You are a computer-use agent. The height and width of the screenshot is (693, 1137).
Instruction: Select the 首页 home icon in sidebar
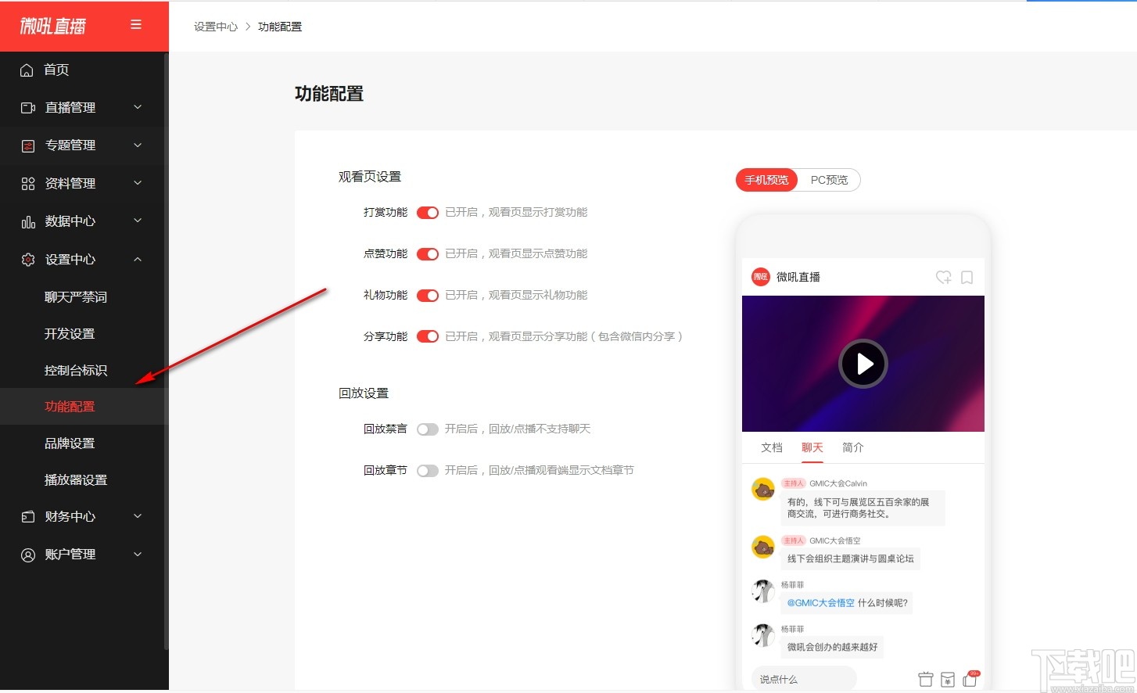[28, 70]
